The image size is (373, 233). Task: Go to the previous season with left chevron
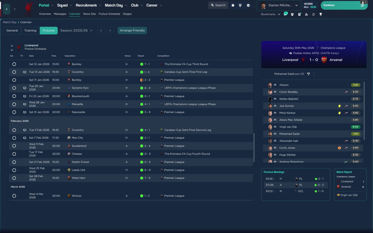[101, 30]
